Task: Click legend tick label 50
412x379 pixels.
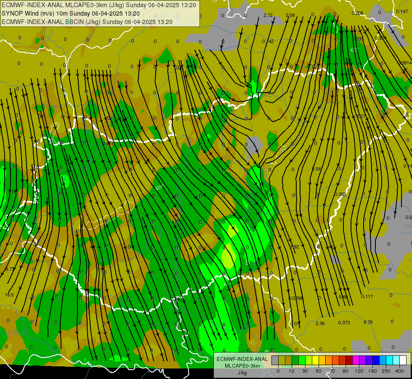Action: pos(319,371)
